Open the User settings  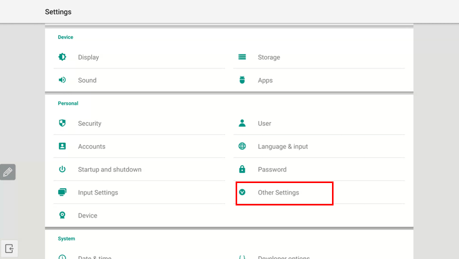264,123
